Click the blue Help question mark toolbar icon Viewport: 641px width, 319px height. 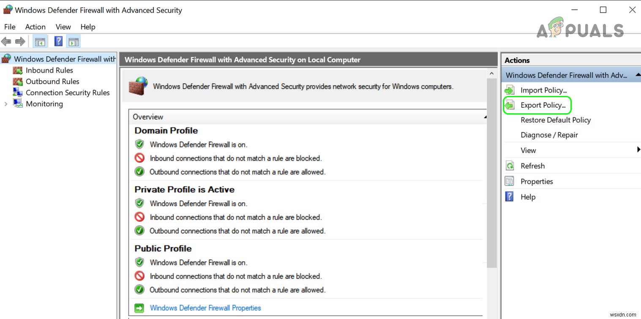pos(58,41)
